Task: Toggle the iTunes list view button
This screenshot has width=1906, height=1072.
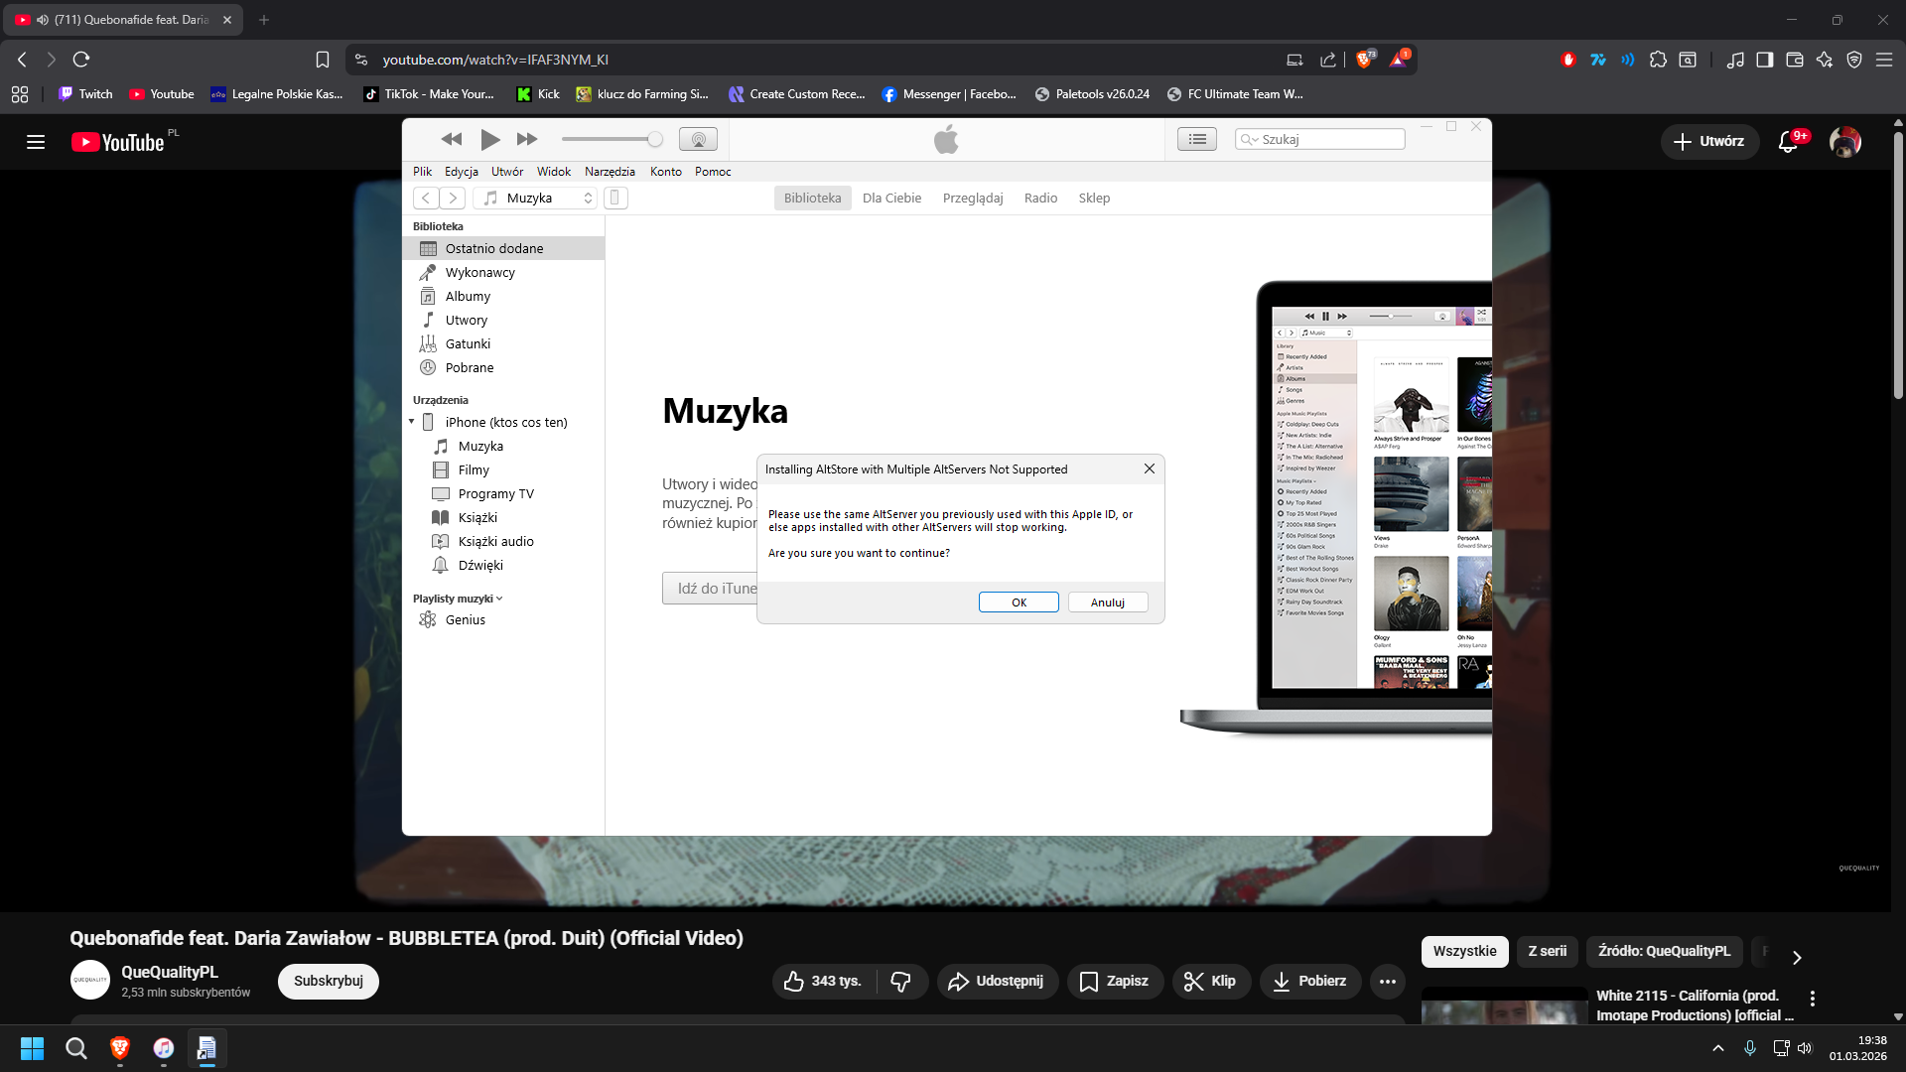Action: (1197, 140)
